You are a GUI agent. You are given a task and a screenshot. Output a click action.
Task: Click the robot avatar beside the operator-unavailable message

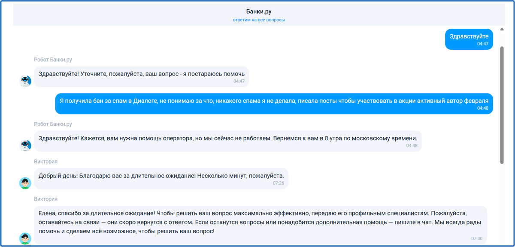[25, 145]
